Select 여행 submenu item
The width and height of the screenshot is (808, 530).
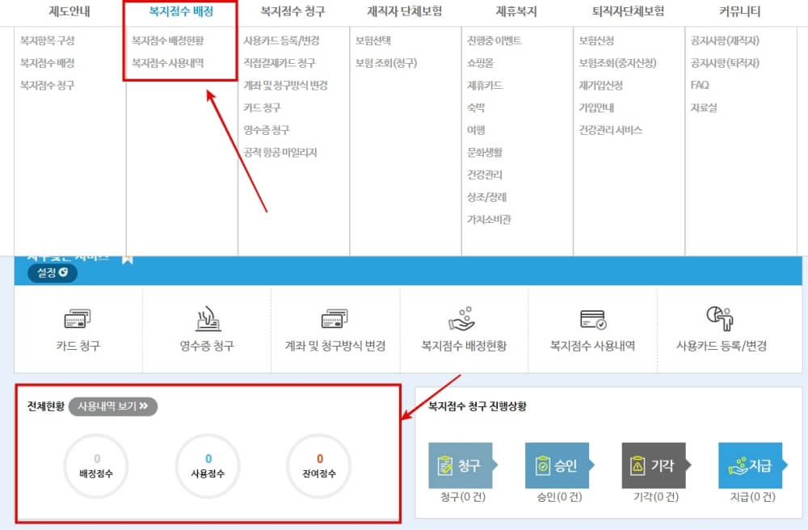(476, 130)
